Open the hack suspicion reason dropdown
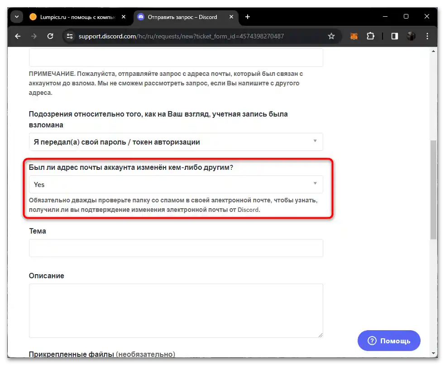The height and width of the screenshot is (365, 445). [x=176, y=142]
